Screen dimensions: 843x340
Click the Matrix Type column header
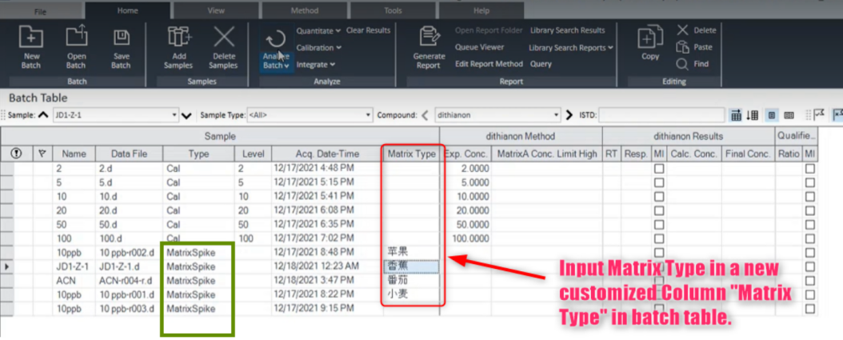[x=411, y=154]
